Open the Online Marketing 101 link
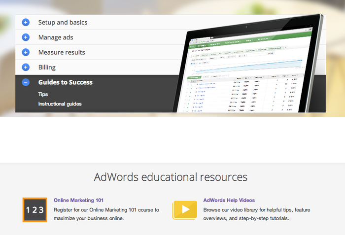 pos(78,201)
